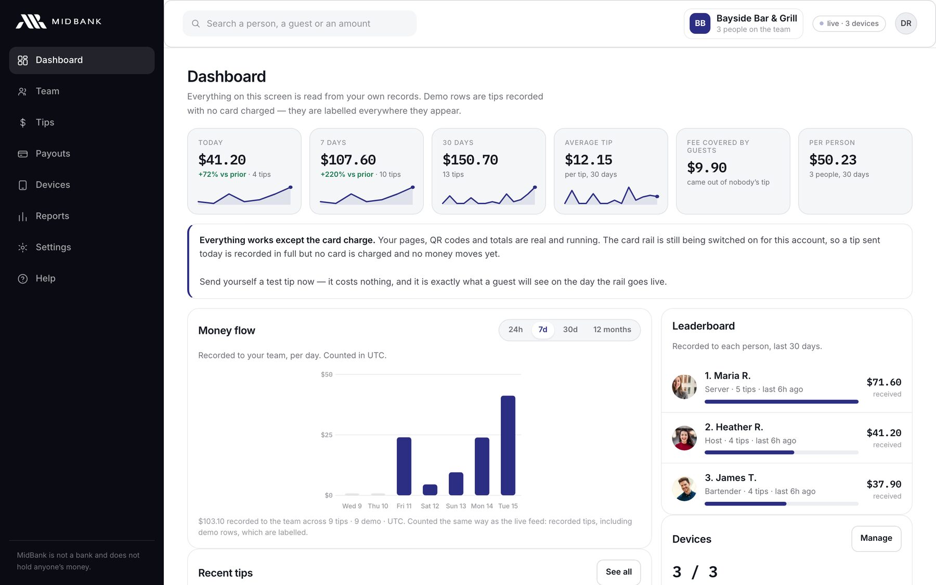
Task: Click the "Leaderboard" heading
Action: click(704, 326)
